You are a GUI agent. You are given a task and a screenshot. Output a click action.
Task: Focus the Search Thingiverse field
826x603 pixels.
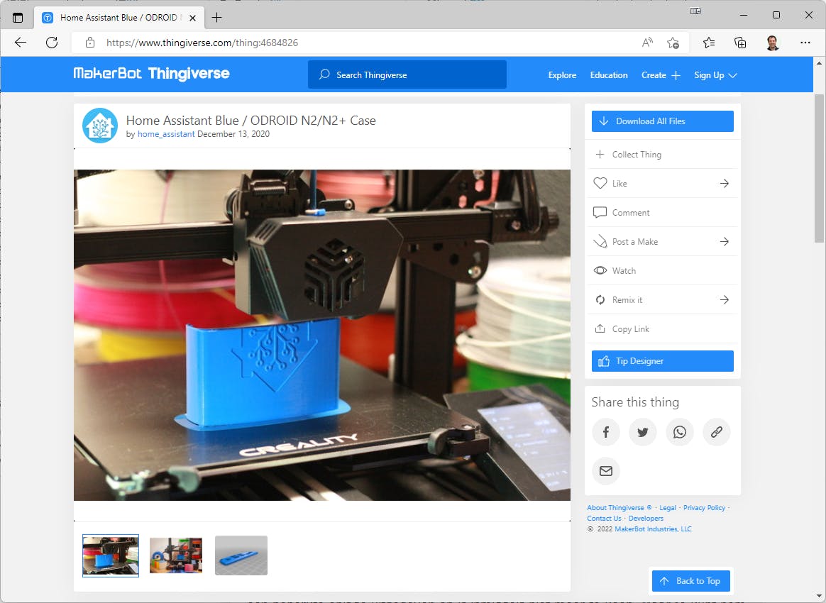(407, 74)
